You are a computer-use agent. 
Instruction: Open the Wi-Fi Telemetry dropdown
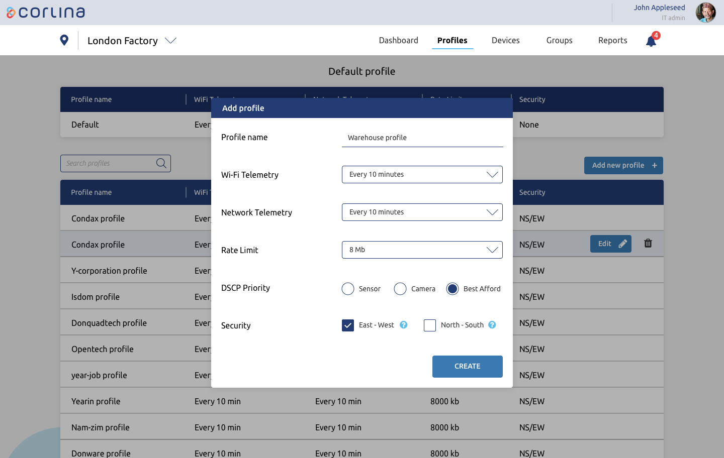[x=422, y=174]
